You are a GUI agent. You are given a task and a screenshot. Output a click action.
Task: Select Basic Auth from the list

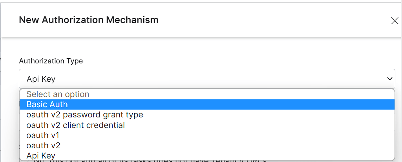click(47, 104)
